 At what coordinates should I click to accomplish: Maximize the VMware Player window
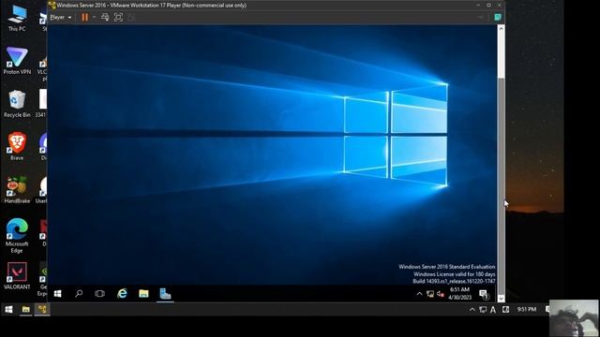pyautogui.click(x=488, y=6)
